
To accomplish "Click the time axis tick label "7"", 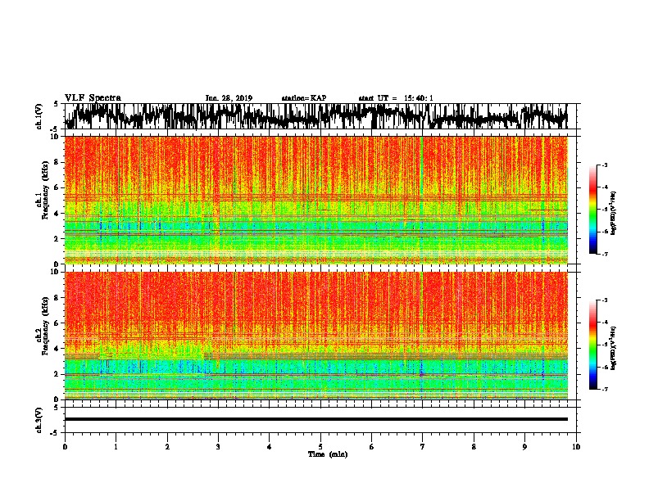I will point(423,447).
